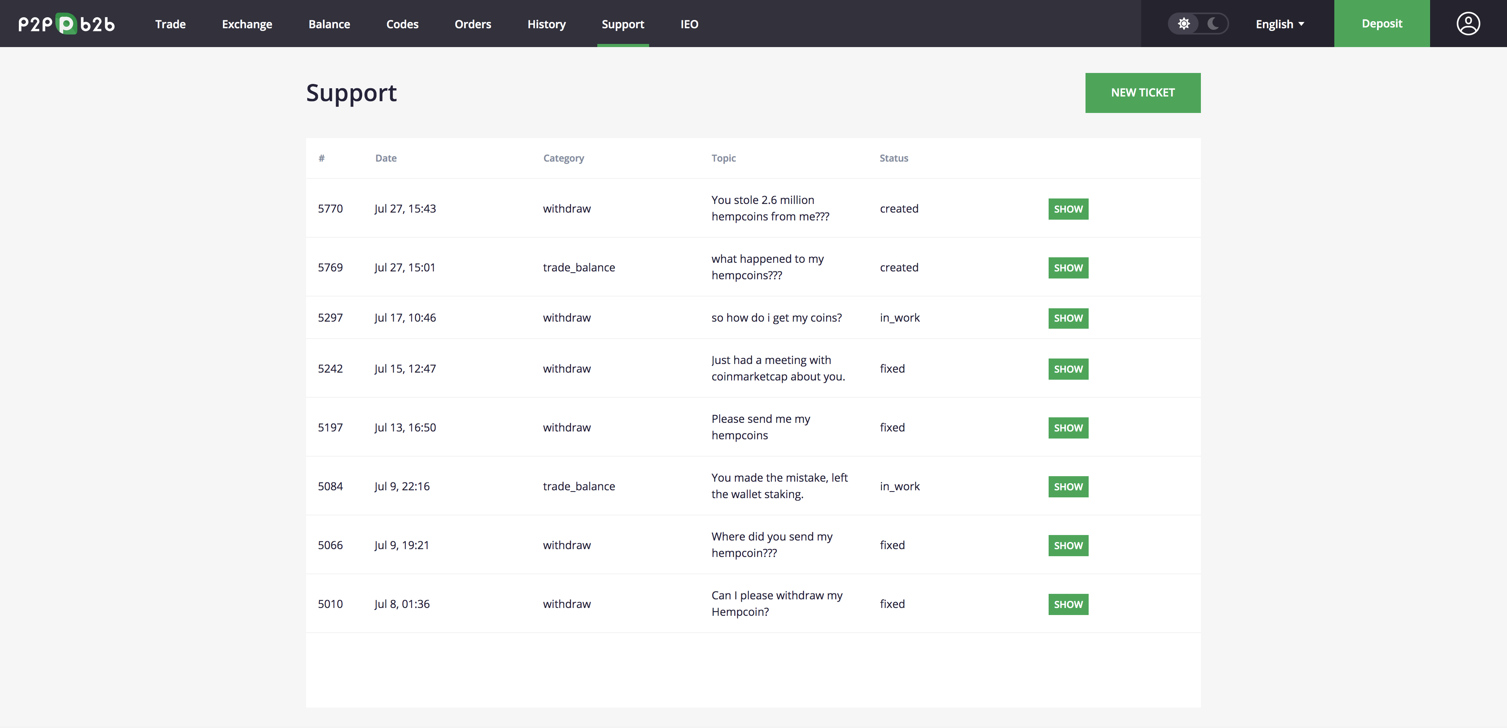Open the English language dropdown
The width and height of the screenshot is (1507, 728).
pyautogui.click(x=1279, y=24)
